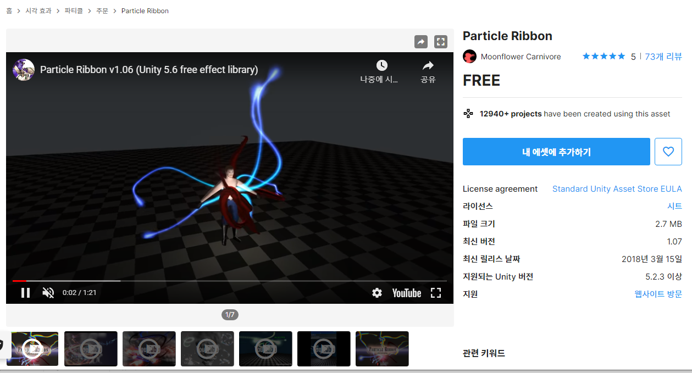Go to the '홈' breadcrumb
Screen dimensions: 692x373
click(x=9, y=11)
